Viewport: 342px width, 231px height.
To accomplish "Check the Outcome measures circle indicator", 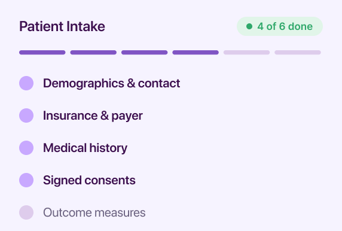I will pos(26,212).
